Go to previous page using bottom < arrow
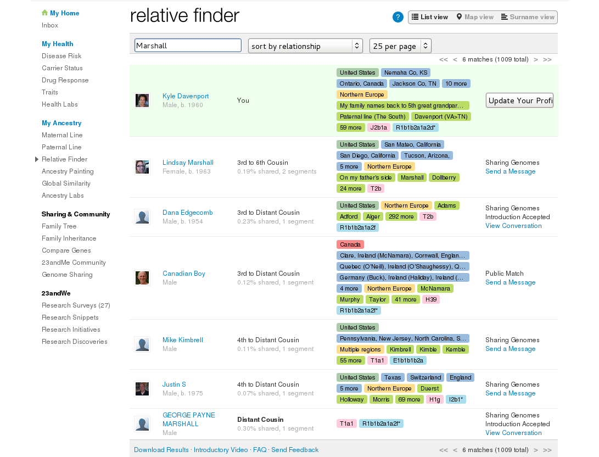This screenshot has height=457, width=599. pos(455,450)
